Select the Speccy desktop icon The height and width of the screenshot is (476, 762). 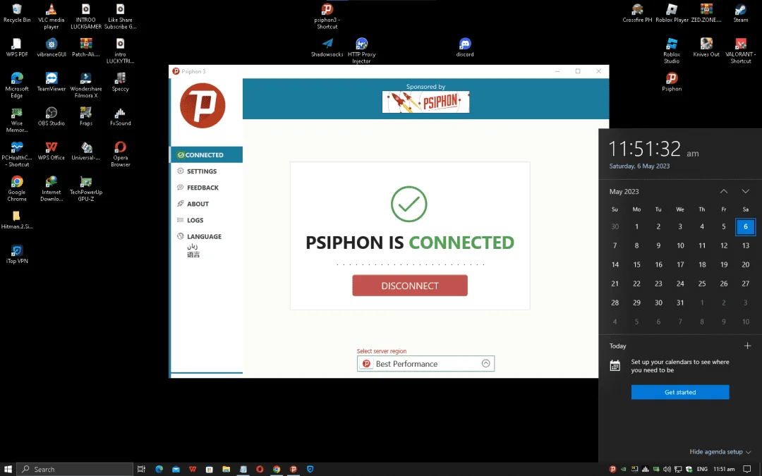coord(120,82)
